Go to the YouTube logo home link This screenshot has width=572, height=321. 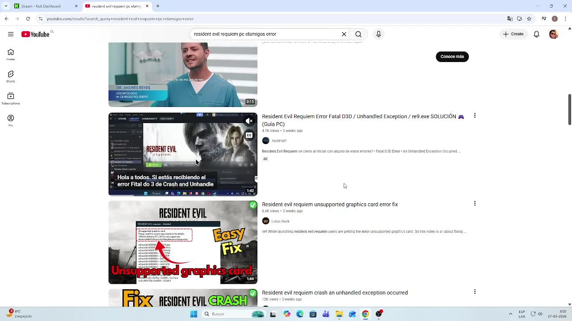point(35,34)
